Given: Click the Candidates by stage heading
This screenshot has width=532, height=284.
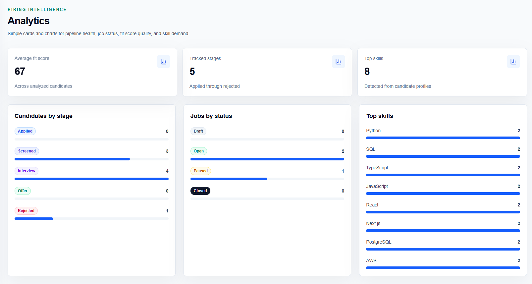Looking at the screenshot, I should point(43,116).
